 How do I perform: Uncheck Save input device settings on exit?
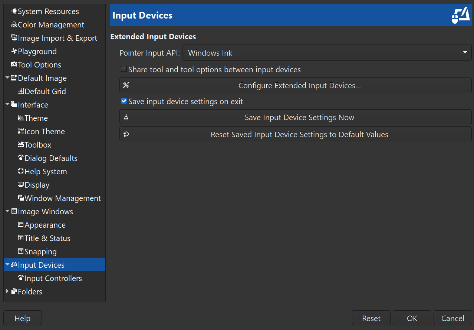(124, 101)
